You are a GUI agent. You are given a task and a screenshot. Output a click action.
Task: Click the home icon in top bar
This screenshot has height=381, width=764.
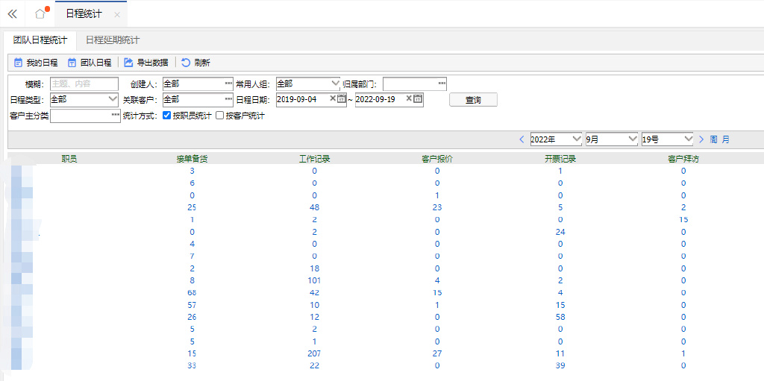(40, 14)
